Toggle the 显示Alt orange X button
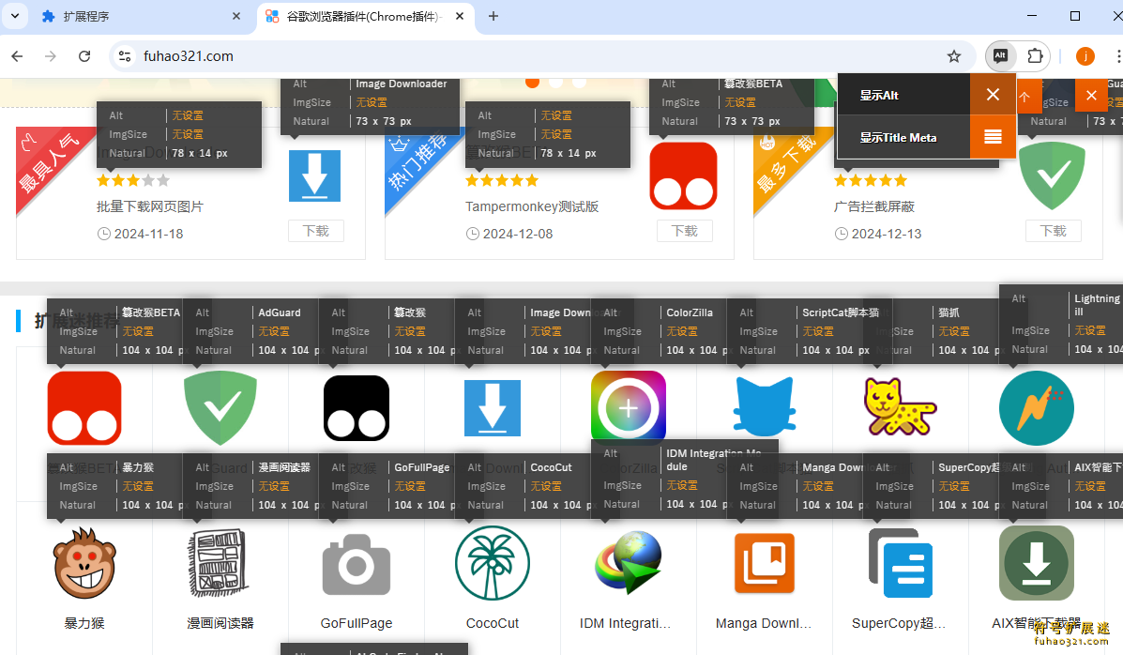The image size is (1123, 655). pyautogui.click(x=993, y=95)
